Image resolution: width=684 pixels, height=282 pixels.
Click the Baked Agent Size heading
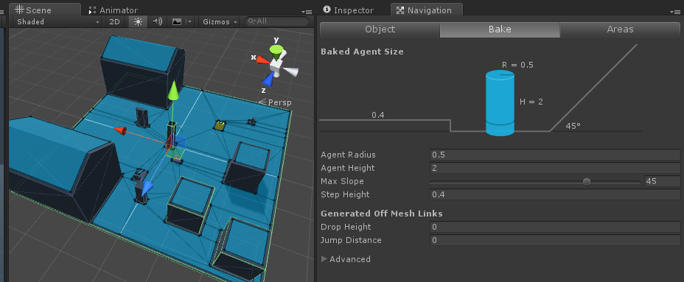362,52
